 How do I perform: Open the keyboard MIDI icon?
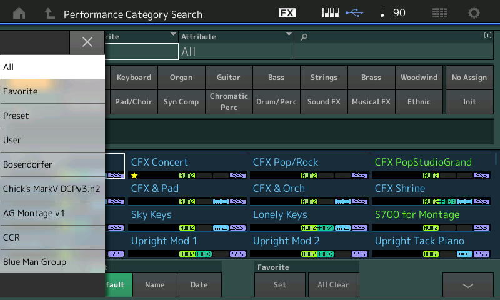click(331, 13)
